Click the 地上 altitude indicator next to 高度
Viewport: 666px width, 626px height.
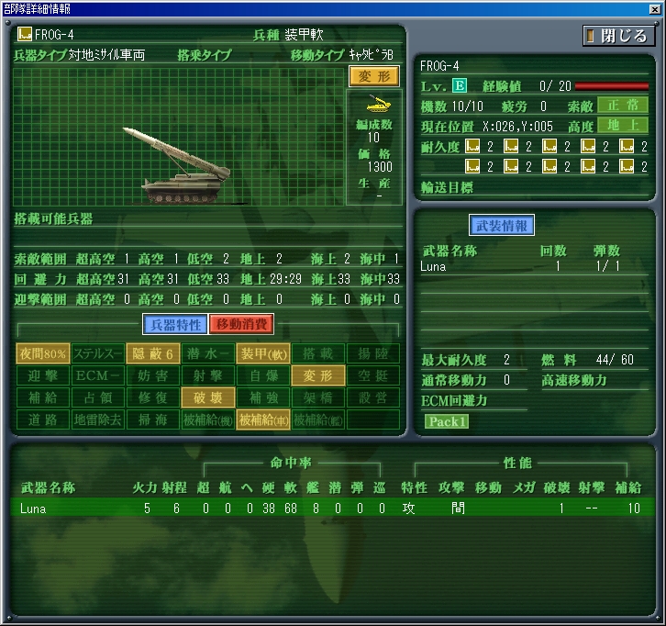[x=623, y=126]
